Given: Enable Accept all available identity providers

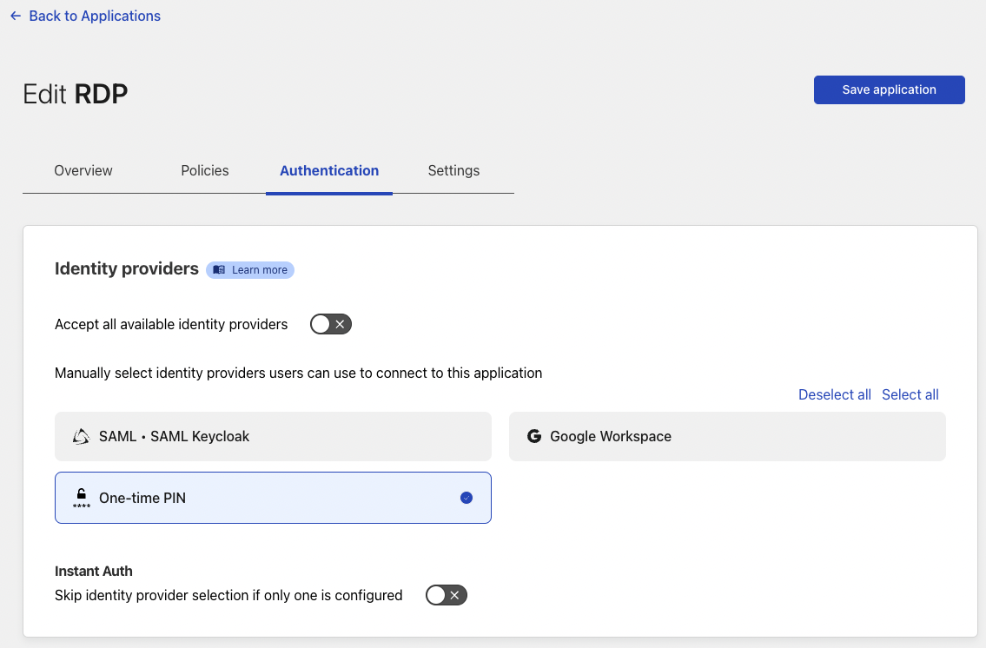Looking at the screenshot, I should 331,324.
